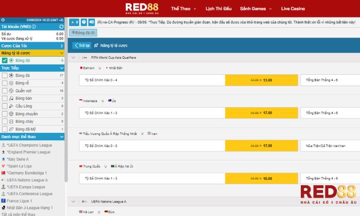Screen dimensions: 360x216
Task: Collapse the UEFA Nations League A group
Action: coord(74,202)
